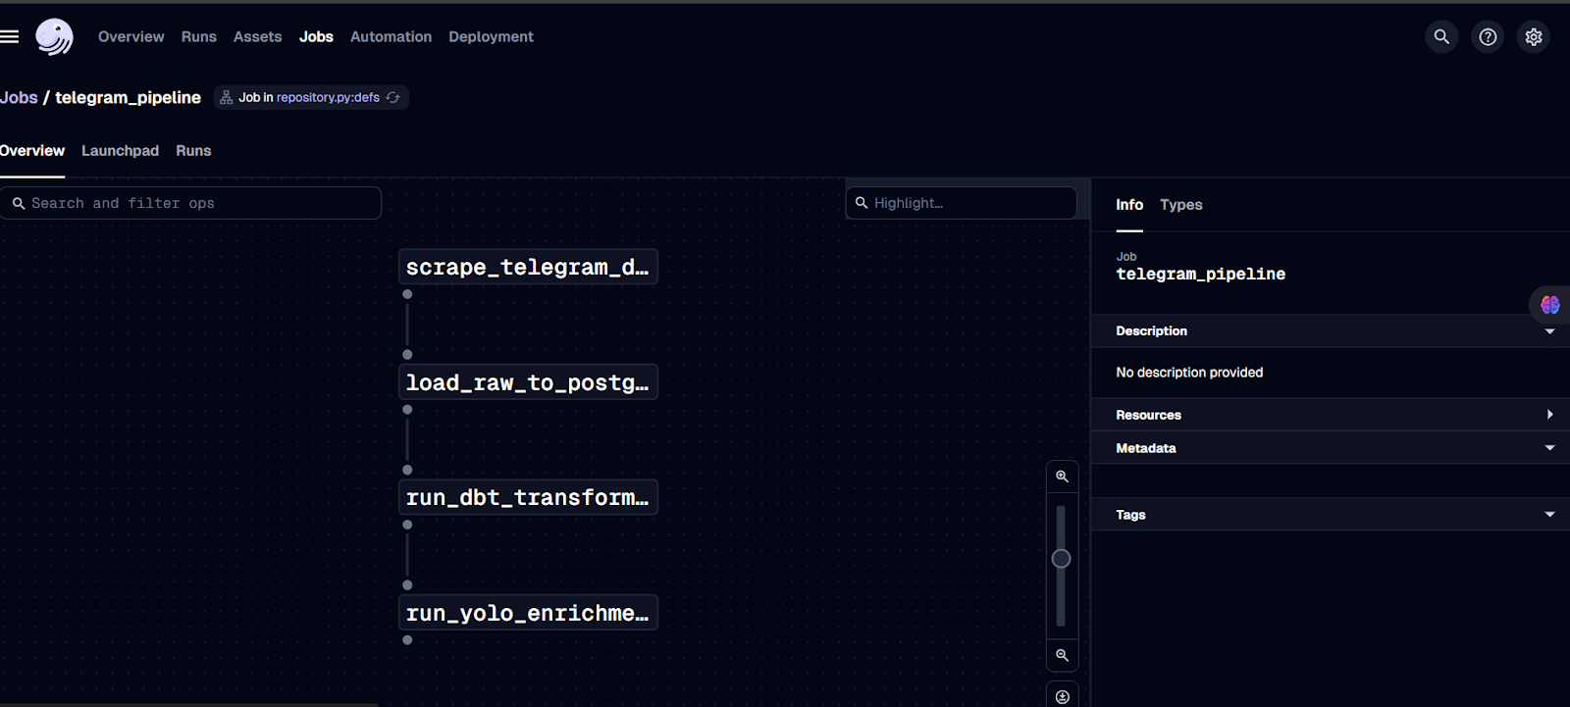Image resolution: width=1570 pixels, height=707 pixels.
Task: Zoom out on the job graph
Action: coord(1062,655)
